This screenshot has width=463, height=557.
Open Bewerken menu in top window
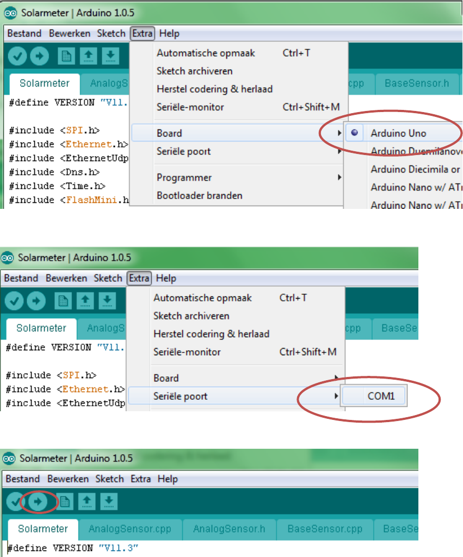pyautogui.click(x=70, y=33)
